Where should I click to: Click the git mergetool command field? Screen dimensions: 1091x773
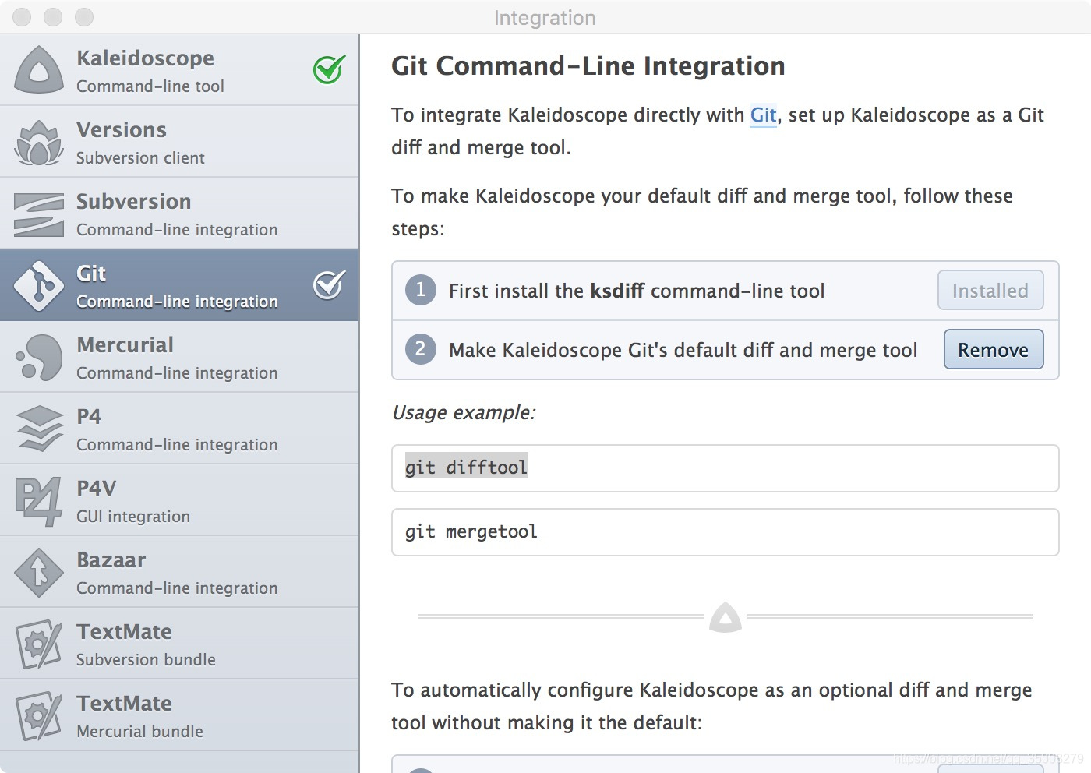click(726, 532)
